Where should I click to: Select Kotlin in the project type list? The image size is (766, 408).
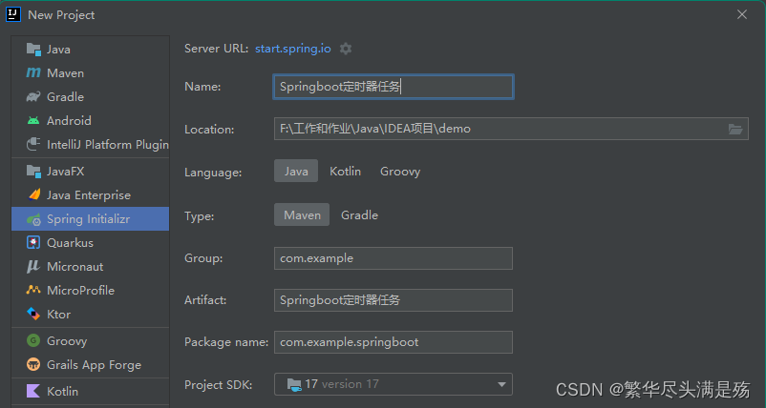(x=91, y=391)
